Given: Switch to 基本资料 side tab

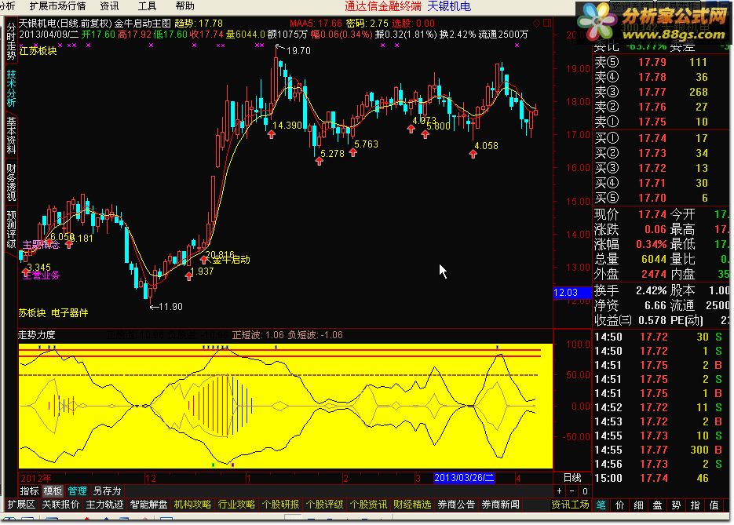Looking at the screenshot, I should pyautogui.click(x=11, y=135).
